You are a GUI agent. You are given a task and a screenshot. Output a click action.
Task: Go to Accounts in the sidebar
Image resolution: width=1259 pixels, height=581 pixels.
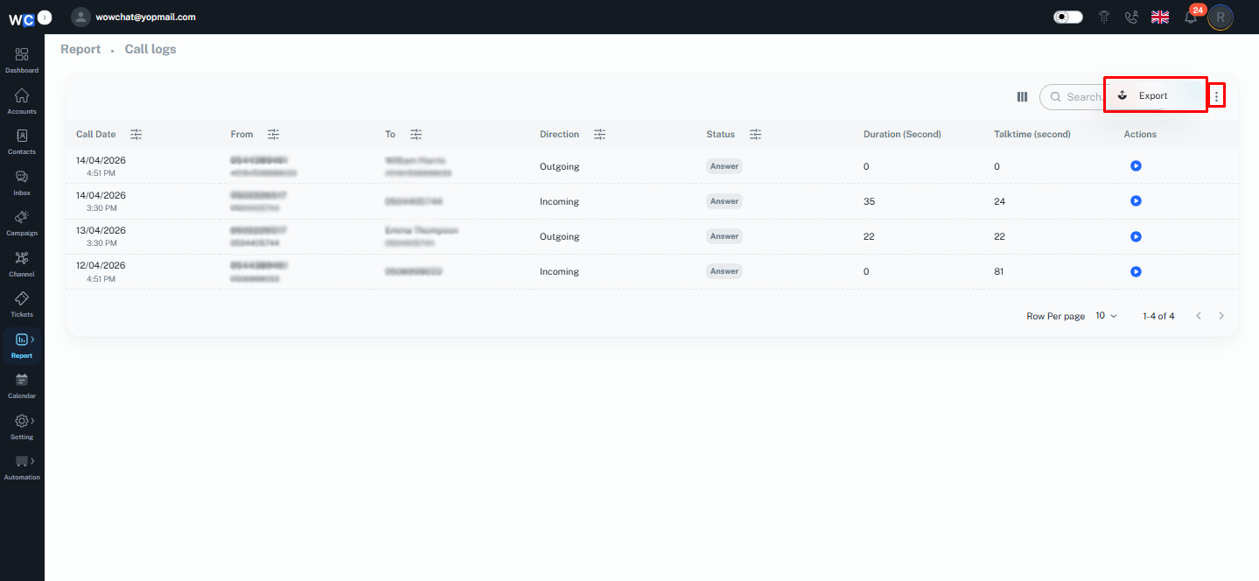coord(22,101)
